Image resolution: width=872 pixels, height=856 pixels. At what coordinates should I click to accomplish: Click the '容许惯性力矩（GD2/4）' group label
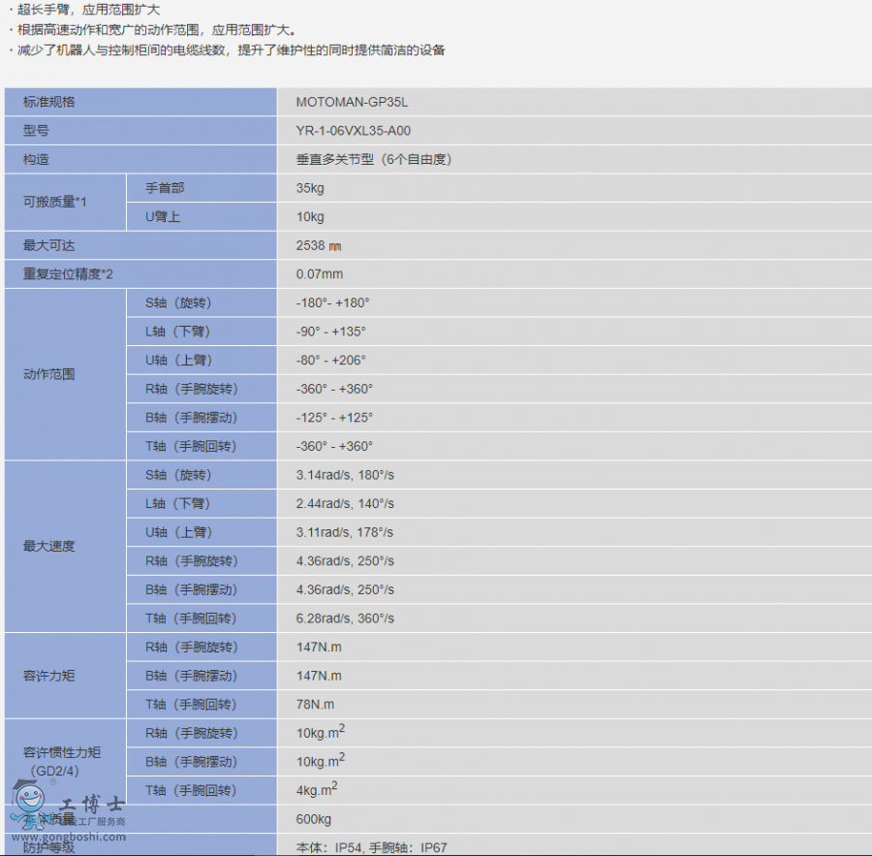click(x=62, y=762)
